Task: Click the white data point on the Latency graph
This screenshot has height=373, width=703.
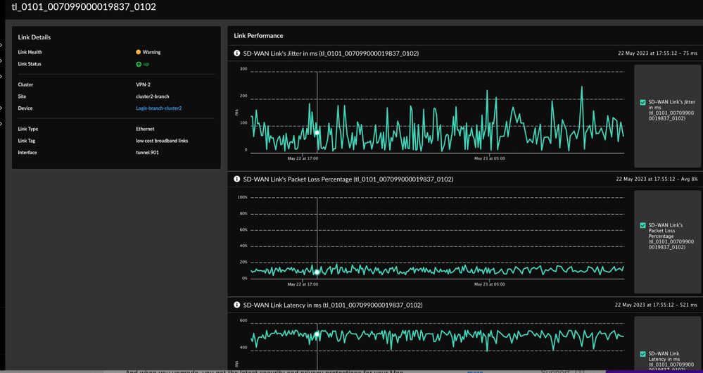Action: (317, 335)
